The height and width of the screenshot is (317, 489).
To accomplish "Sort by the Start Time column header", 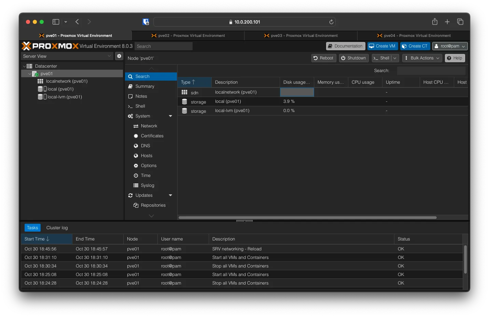I will [46, 239].
